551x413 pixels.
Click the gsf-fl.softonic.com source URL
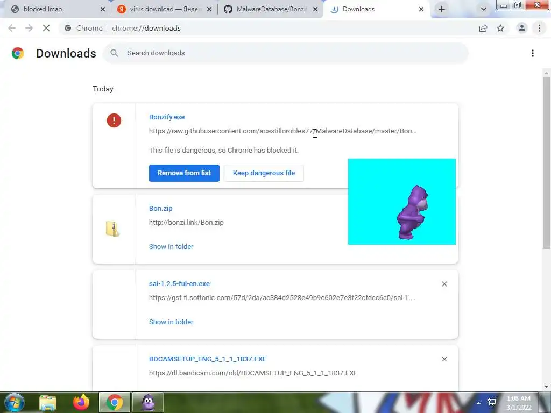(282, 298)
